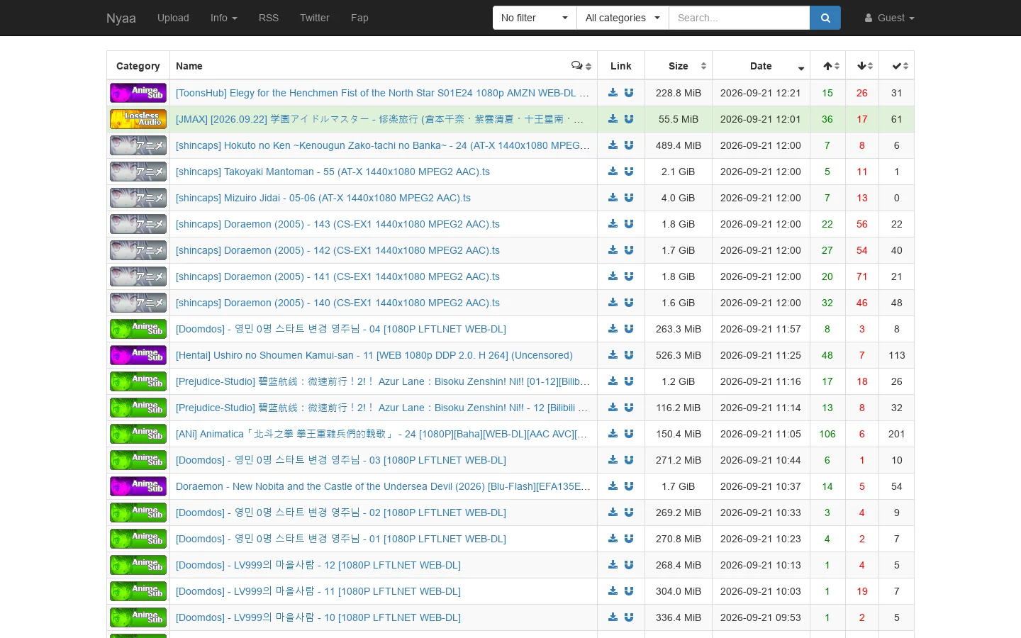
Task: Expand the Info menu in navbar
Action: 224,18
